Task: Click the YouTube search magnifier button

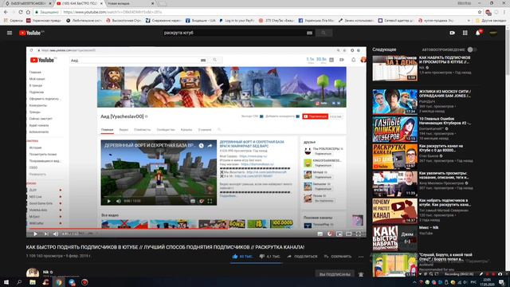Action: [324, 33]
